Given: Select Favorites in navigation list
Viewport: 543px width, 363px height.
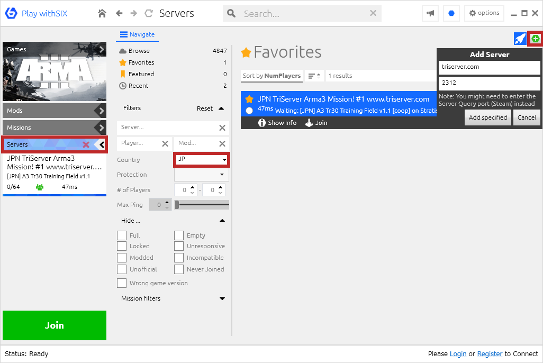Looking at the screenshot, I should point(173,62).
